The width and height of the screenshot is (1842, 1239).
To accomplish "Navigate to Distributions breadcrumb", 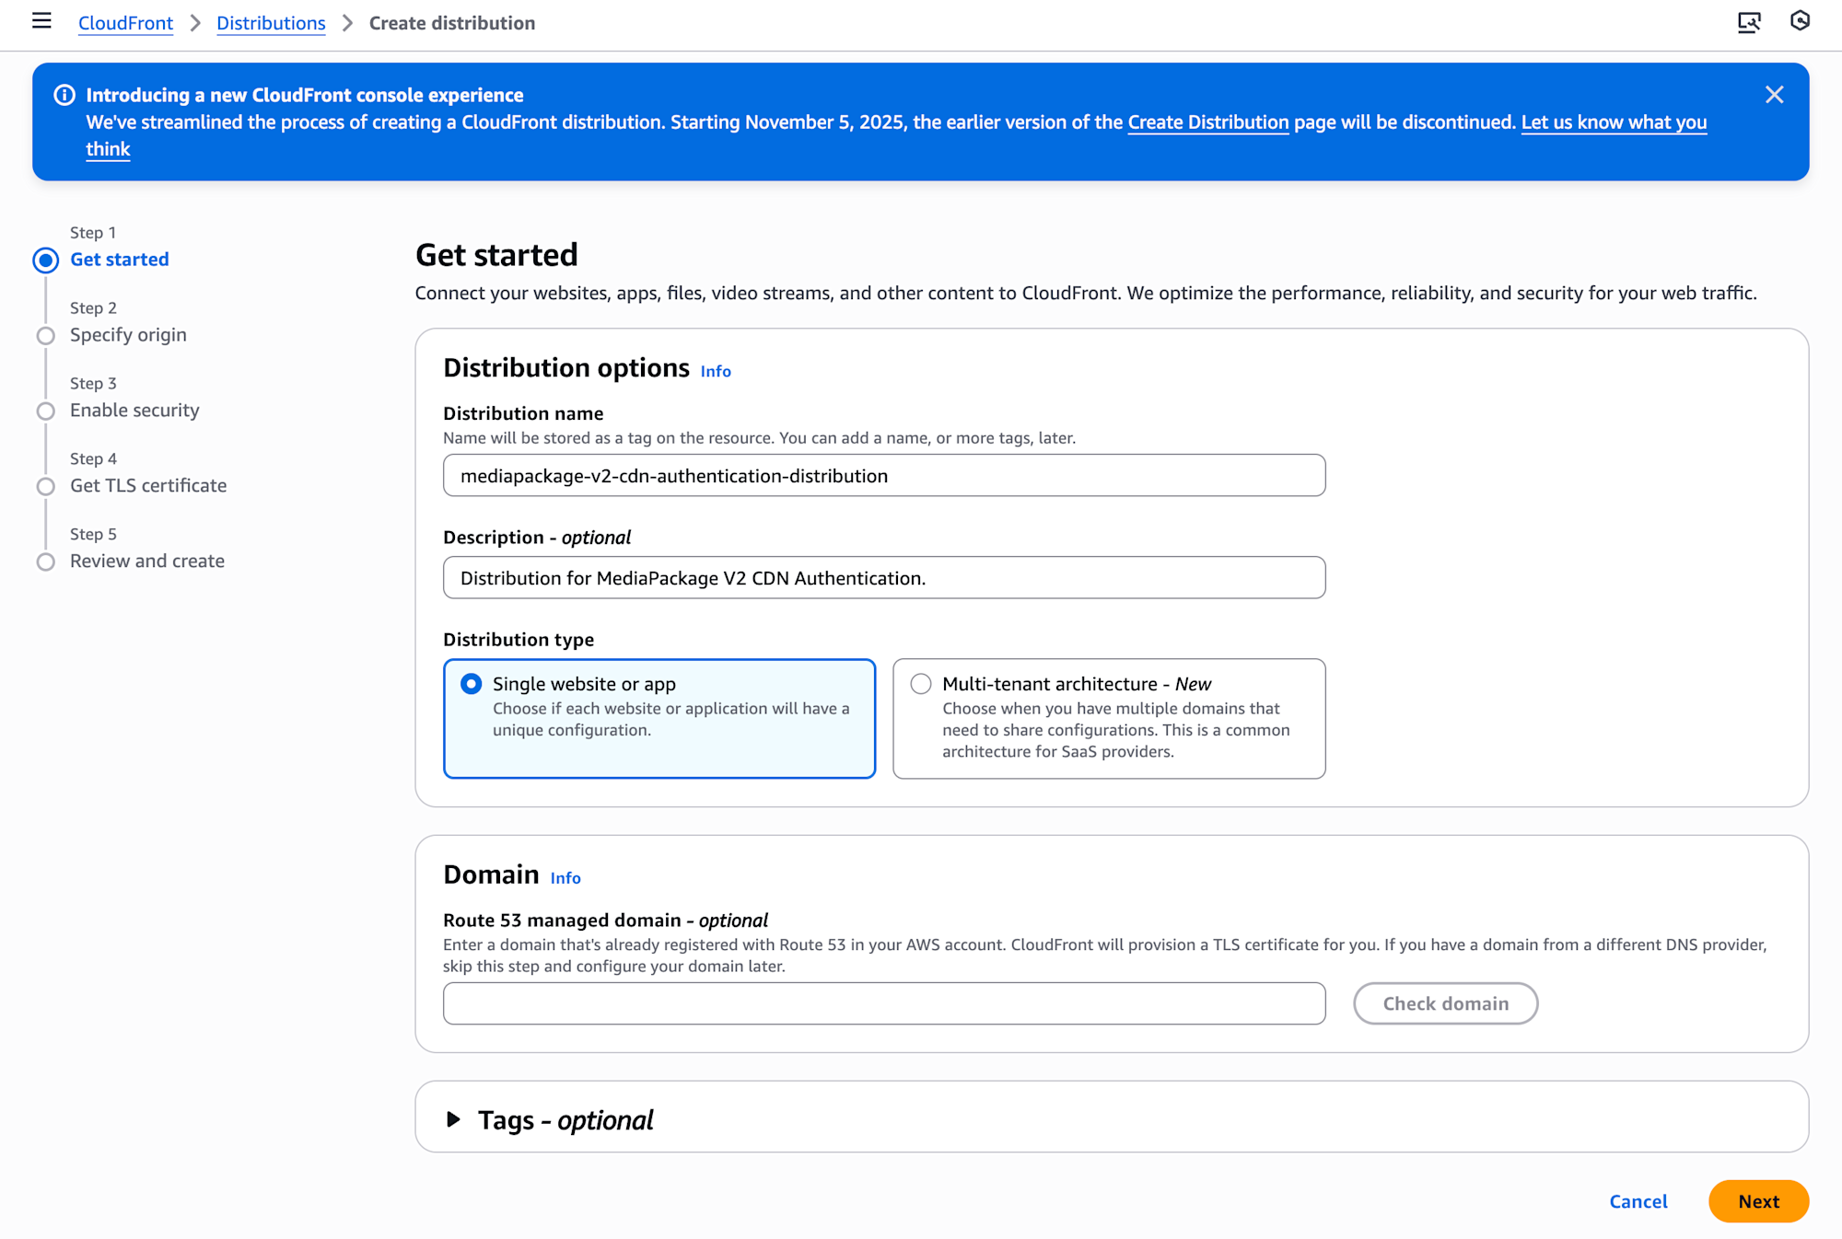I will pyautogui.click(x=271, y=23).
